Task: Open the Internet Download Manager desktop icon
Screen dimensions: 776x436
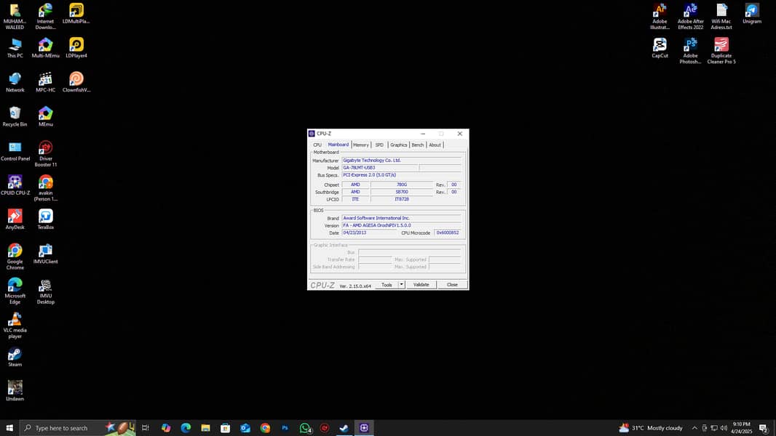Action: click(45, 17)
